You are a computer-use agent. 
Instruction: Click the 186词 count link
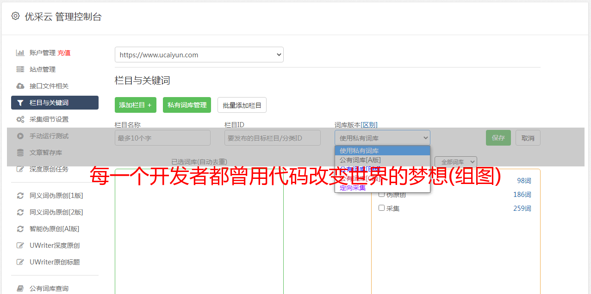[522, 195]
